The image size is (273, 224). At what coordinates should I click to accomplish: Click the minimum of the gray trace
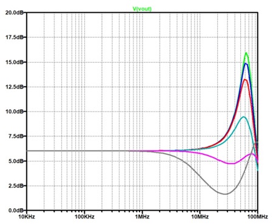[226, 194]
